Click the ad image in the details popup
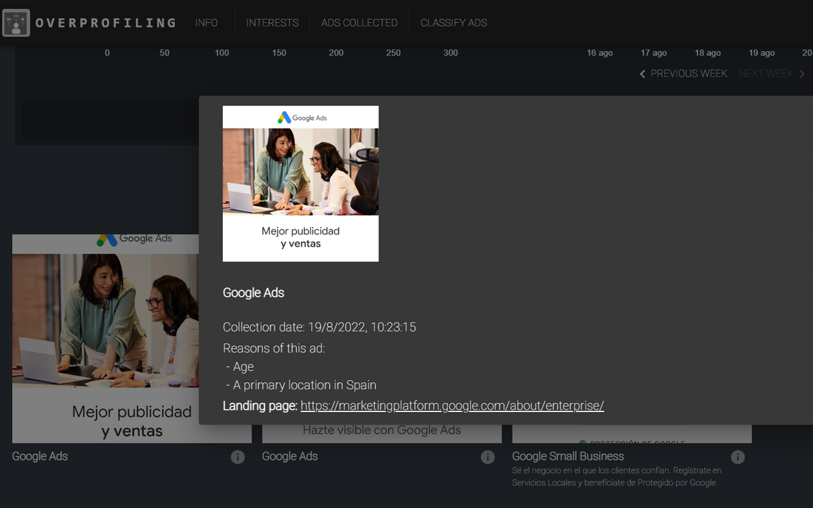This screenshot has height=508, width=813. [x=300, y=184]
